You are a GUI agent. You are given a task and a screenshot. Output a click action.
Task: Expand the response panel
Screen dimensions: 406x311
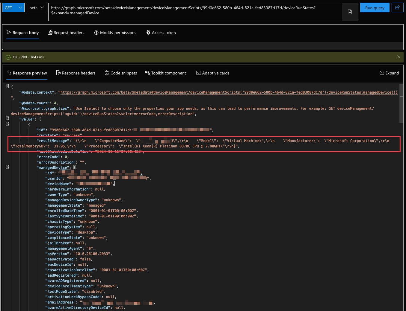coord(389,73)
